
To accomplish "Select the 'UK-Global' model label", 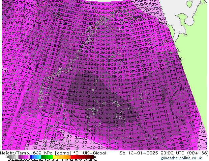I will (95, 153).
